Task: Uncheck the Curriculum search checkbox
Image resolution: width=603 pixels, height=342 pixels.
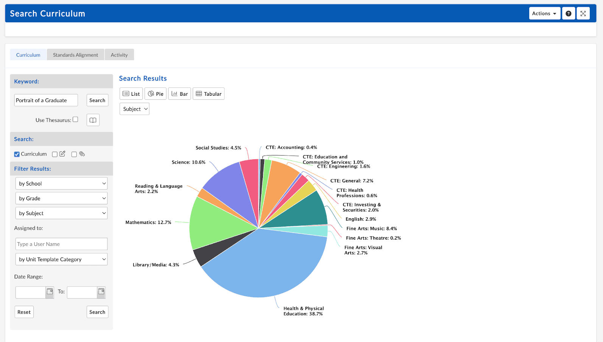Action: click(17, 154)
